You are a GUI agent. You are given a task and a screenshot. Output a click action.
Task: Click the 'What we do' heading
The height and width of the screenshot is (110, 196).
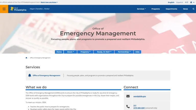36,87
